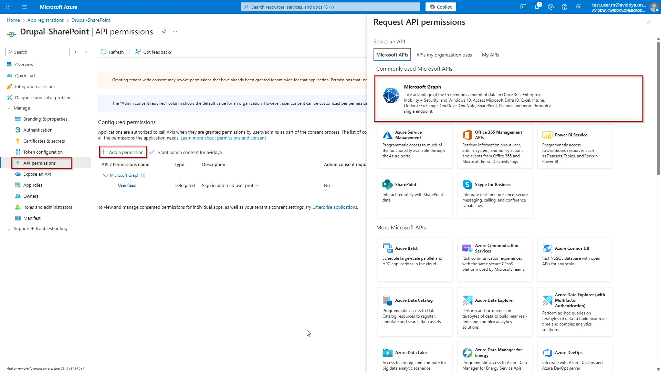This screenshot has width=661, height=372.
Task: Go to App registrations breadcrumb
Action: (45, 20)
